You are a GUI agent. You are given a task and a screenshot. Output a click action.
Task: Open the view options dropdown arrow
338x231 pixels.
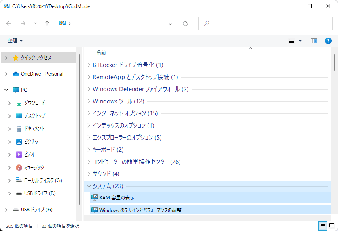tap(300, 41)
